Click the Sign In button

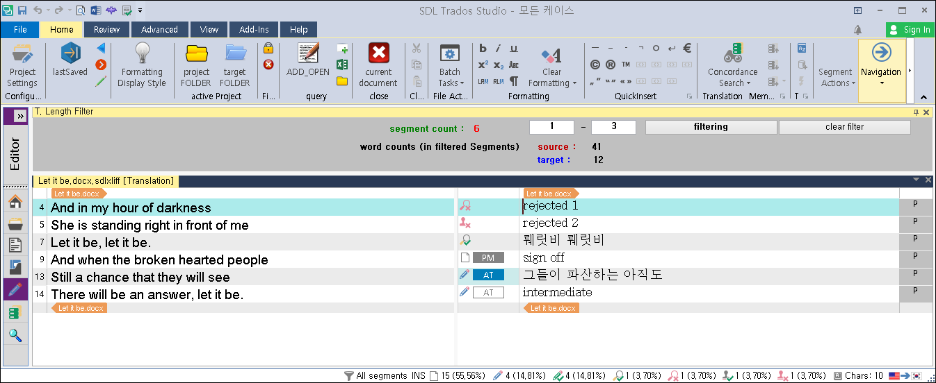(910, 30)
